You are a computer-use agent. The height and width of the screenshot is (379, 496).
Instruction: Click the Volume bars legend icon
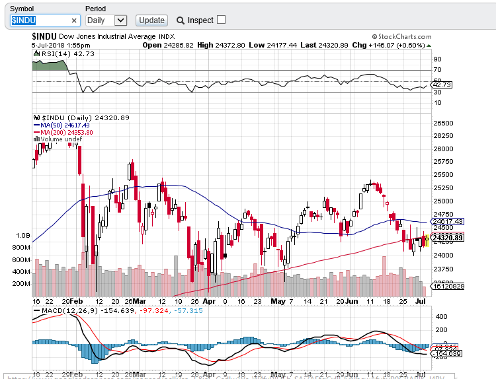pos(36,139)
